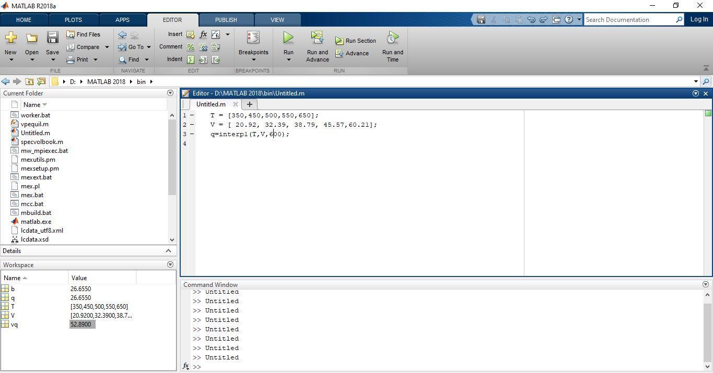The image size is (713, 373).
Task: Click the Run and Advance icon
Action: tap(317, 38)
